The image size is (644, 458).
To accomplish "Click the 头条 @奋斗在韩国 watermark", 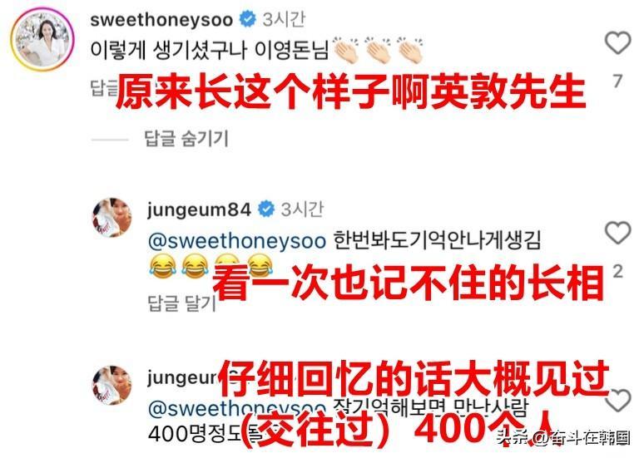I will pyautogui.click(x=563, y=437).
